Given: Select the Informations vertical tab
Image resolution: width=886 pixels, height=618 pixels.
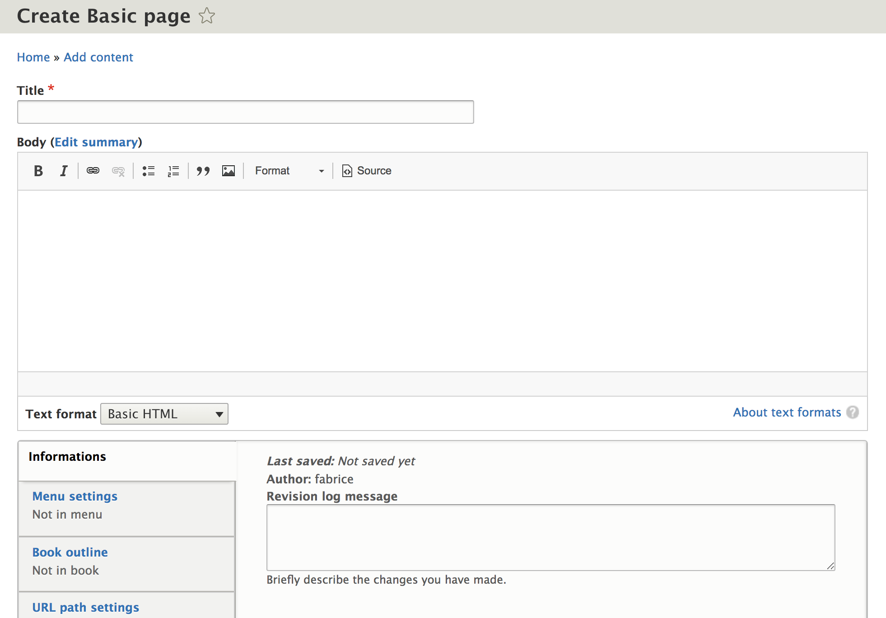Looking at the screenshot, I should pyautogui.click(x=127, y=461).
